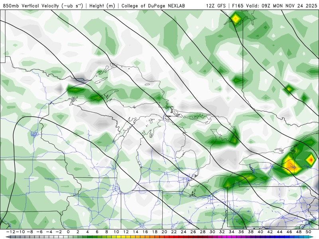Image resolution: width=319 pixels, height=239 pixels.
Task: Click the '8' value on color scale
Action: 106,232
